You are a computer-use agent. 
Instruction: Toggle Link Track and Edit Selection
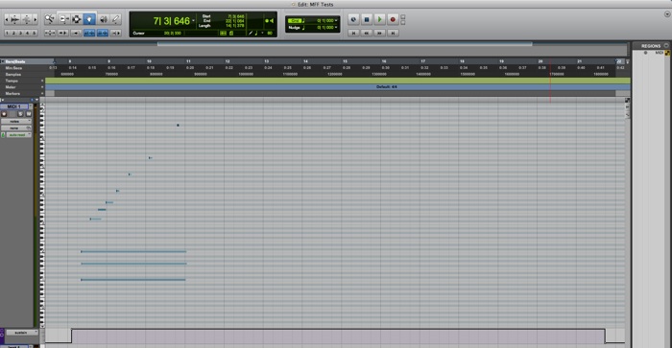103,33
